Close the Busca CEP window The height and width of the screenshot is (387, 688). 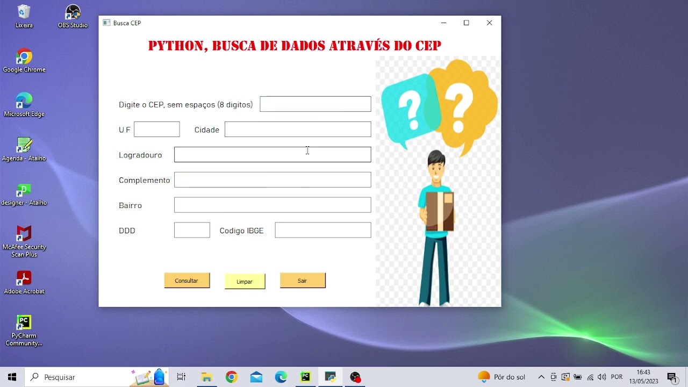click(490, 23)
